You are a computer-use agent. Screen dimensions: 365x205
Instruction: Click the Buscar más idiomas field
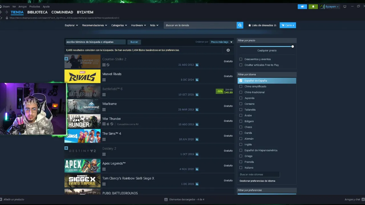pos(259,175)
